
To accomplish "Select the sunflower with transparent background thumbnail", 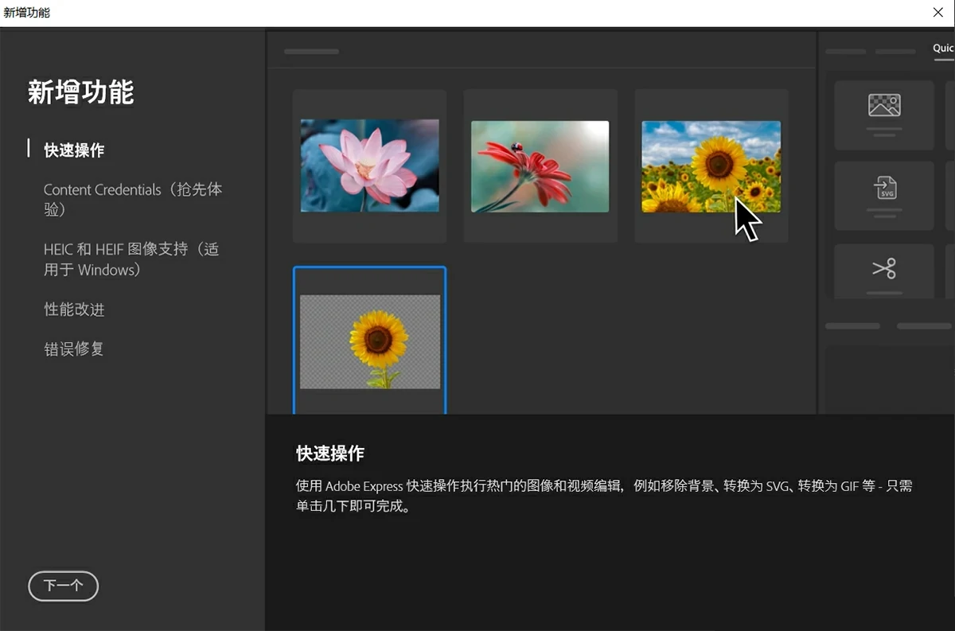I will point(369,341).
